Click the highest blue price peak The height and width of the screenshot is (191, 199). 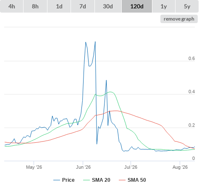tap(95, 42)
